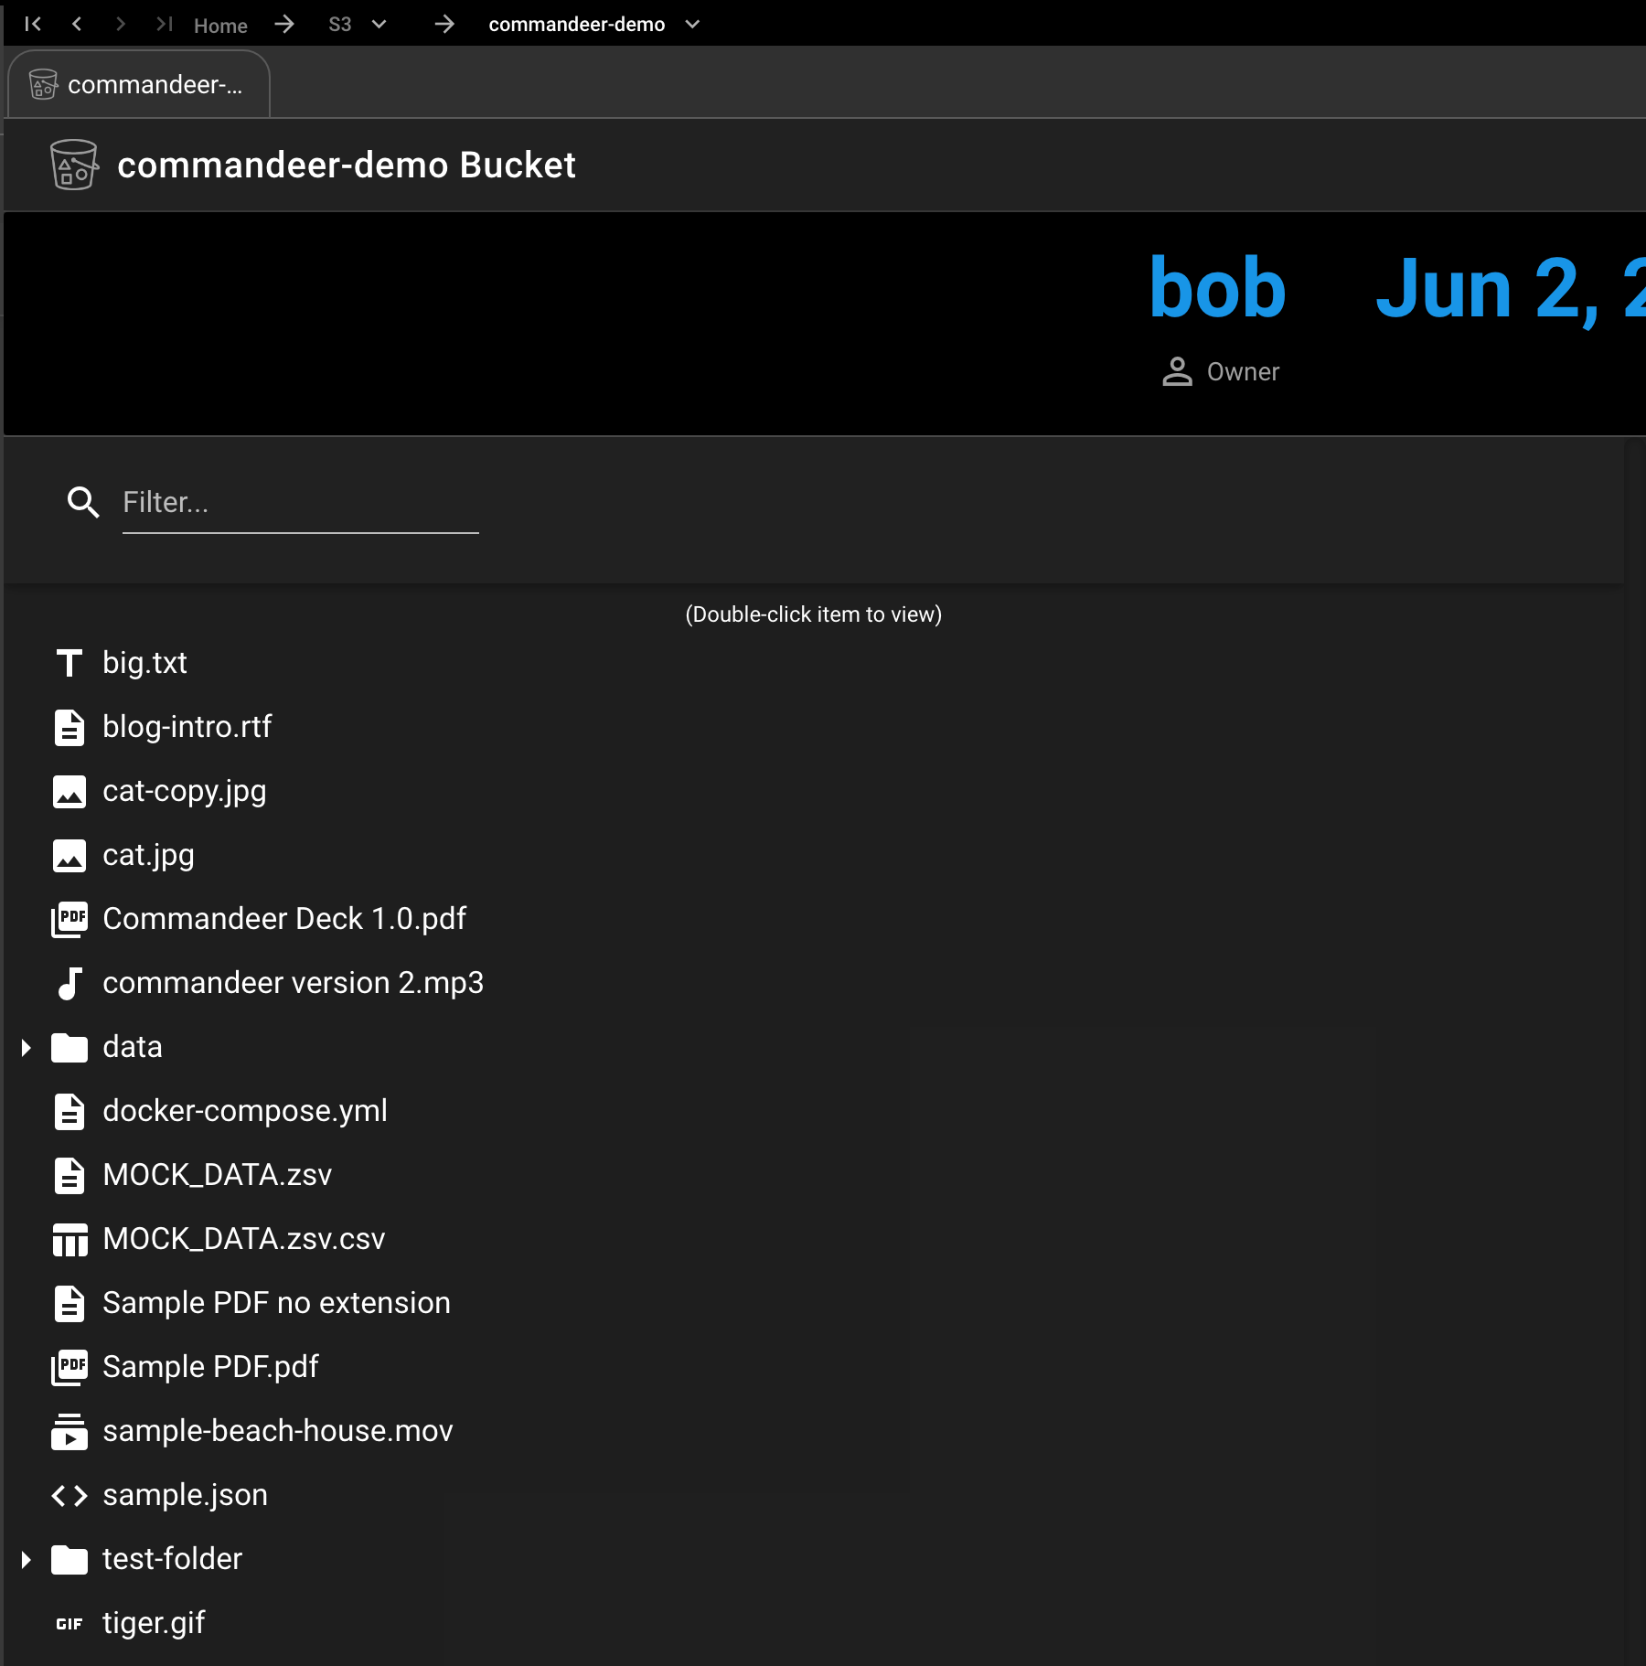
Task: Select the docker-compose.yml file
Action: 245,1111
